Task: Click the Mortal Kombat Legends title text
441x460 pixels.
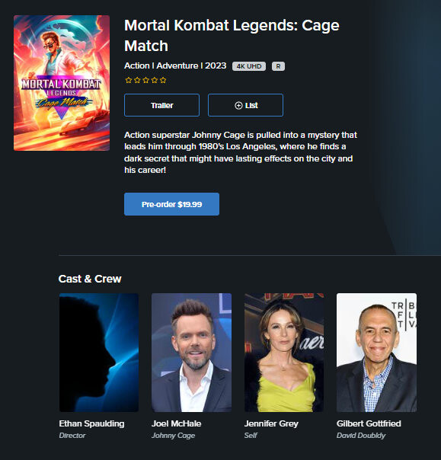Action: tap(232, 36)
